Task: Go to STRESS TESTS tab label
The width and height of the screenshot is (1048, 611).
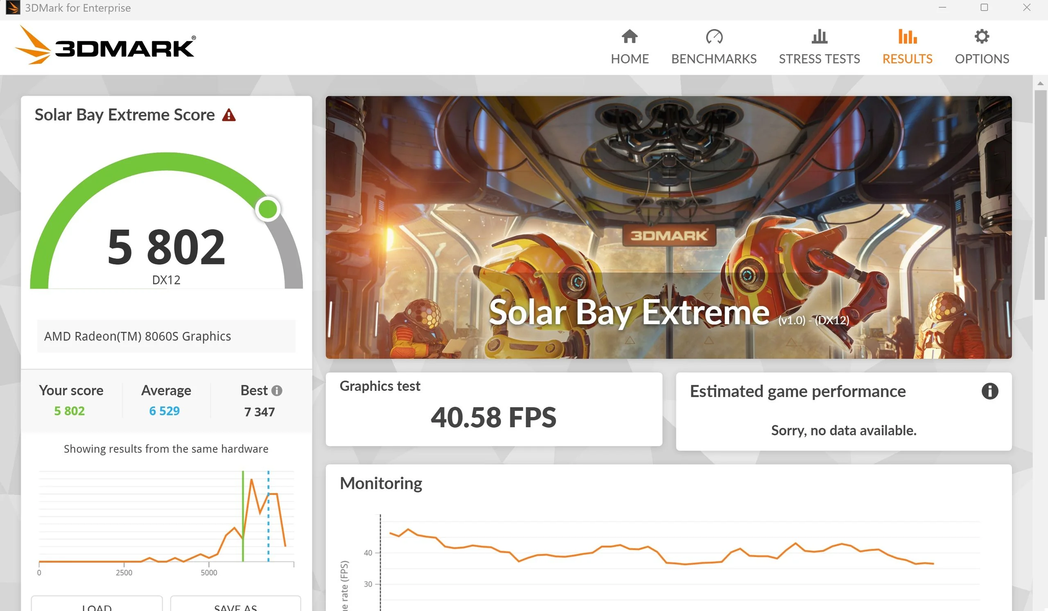Action: 819,59
